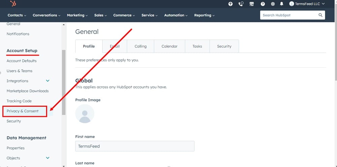Image resolution: width=337 pixels, height=167 pixels.
Task: Click the account avatar icon
Action: [x=292, y=4]
